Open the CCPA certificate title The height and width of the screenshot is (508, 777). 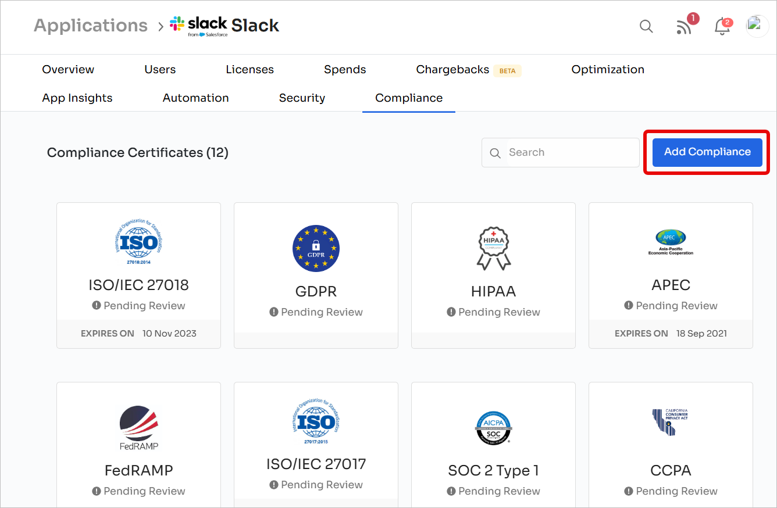[x=671, y=470]
